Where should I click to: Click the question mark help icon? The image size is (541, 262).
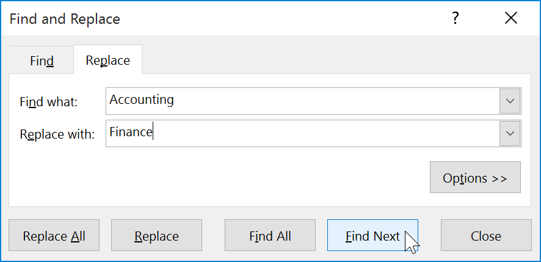click(x=454, y=19)
